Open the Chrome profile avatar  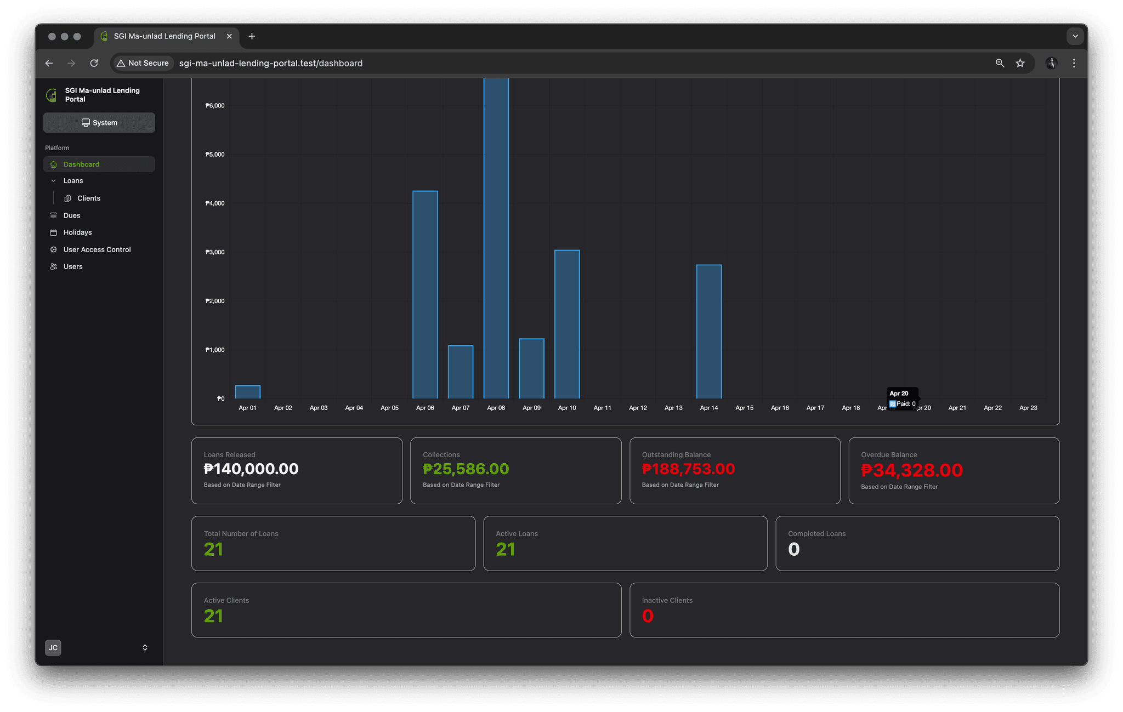click(1051, 63)
